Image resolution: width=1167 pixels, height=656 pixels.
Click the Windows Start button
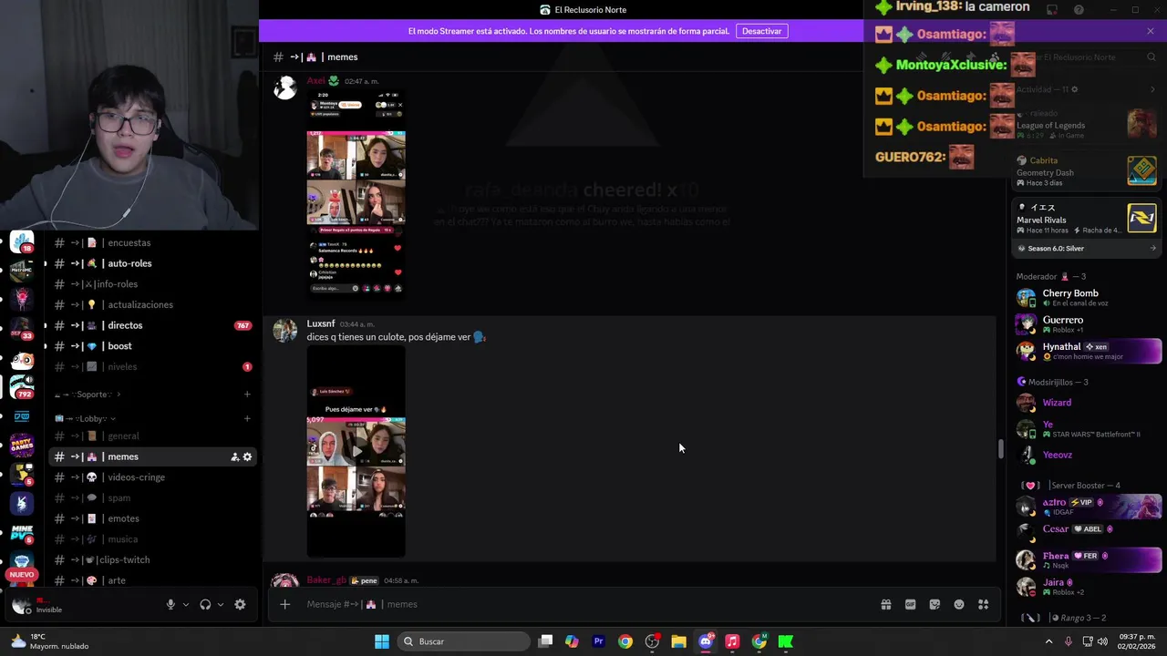point(382,641)
